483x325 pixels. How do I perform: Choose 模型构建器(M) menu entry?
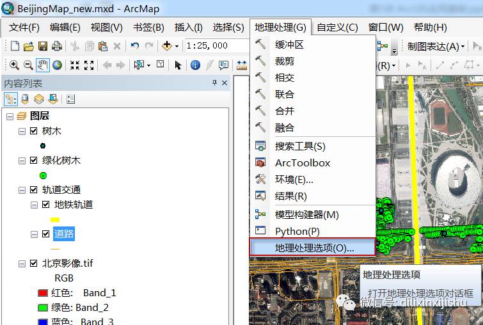[x=313, y=214]
